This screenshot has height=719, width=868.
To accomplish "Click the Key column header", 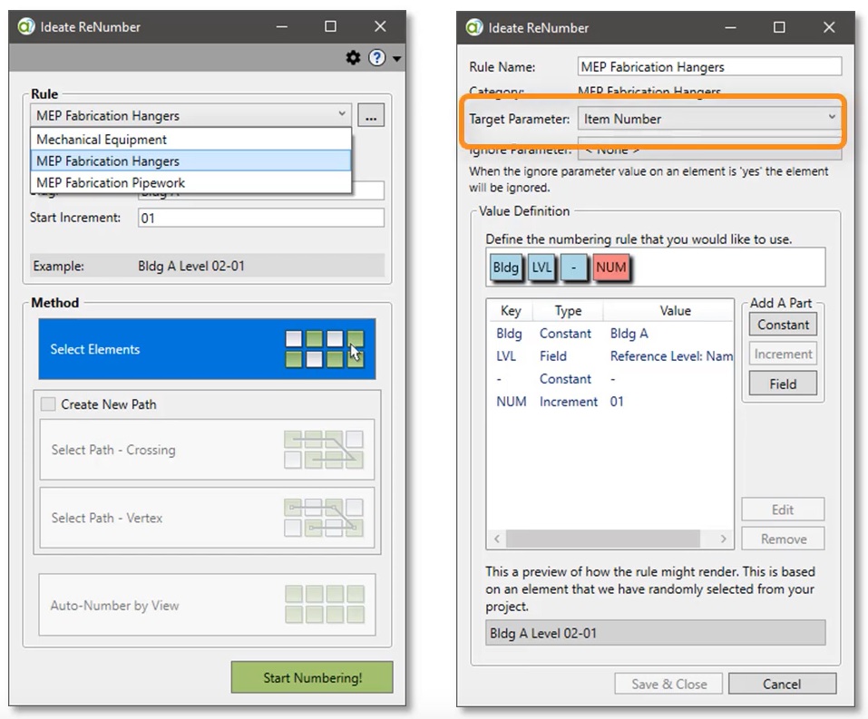I will pyautogui.click(x=511, y=310).
